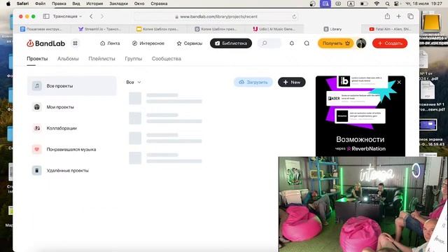
Task: Open Трансляция tab group dropdown
Action: pyautogui.click(x=67, y=16)
